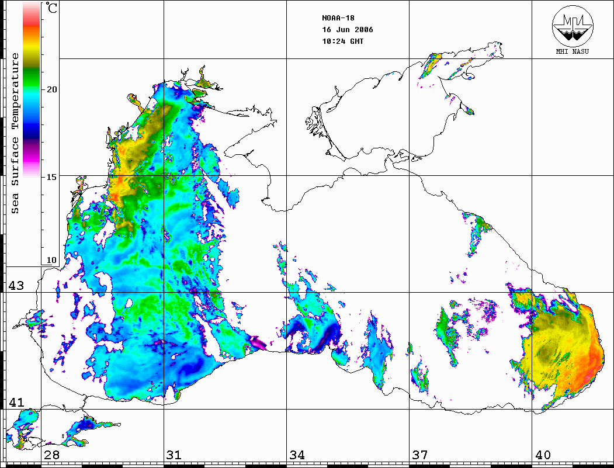Click the longitude label '31'

point(174,455)
